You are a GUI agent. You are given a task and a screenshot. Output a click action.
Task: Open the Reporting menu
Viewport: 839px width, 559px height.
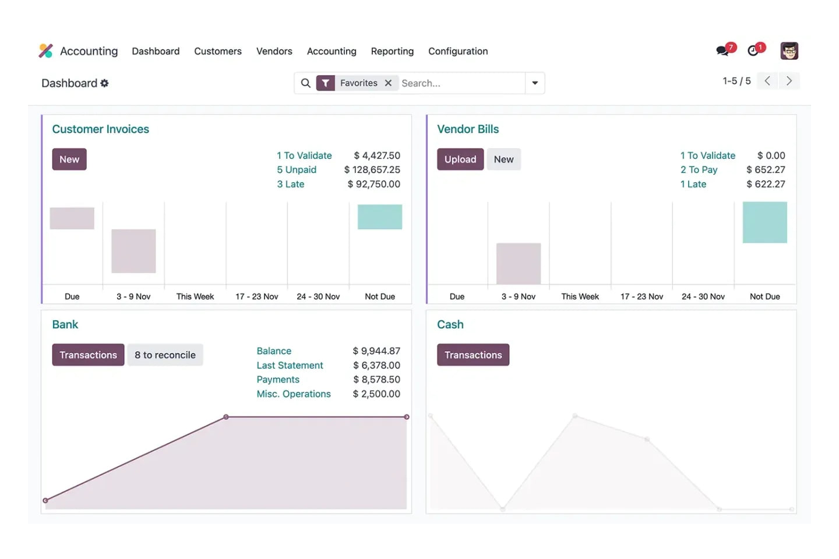(x=392, y=51)
